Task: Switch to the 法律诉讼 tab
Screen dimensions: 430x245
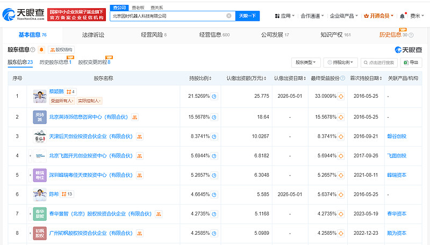Action: [x=93, y=35]
